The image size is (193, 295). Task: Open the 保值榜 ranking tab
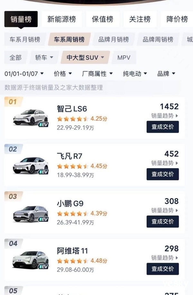click(x=103, y=19)
